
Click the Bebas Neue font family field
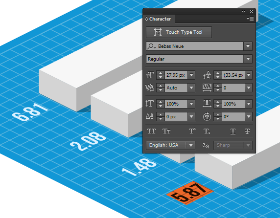click(x=195, y=46)
